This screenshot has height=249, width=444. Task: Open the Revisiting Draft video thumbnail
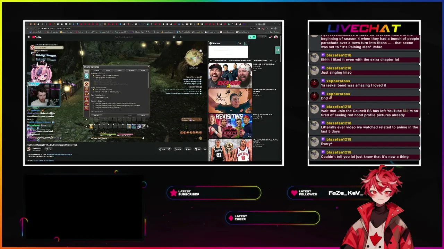(230, 126)
